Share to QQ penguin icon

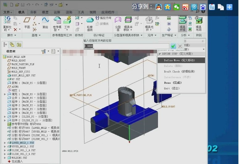pyautogui.click(x=159, y=7)
